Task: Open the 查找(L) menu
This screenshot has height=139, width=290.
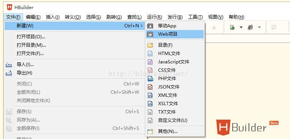Action: click(134, 17)
